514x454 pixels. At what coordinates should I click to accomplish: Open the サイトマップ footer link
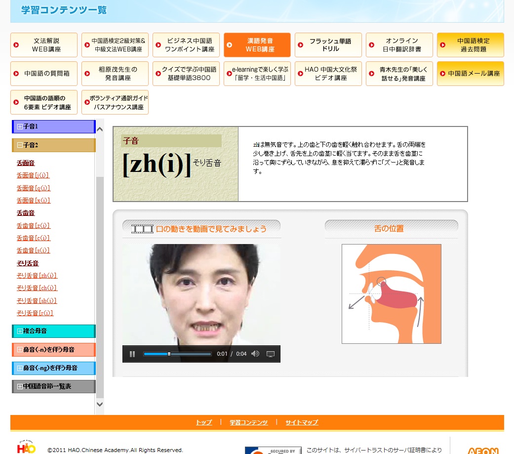click(301, 422)
